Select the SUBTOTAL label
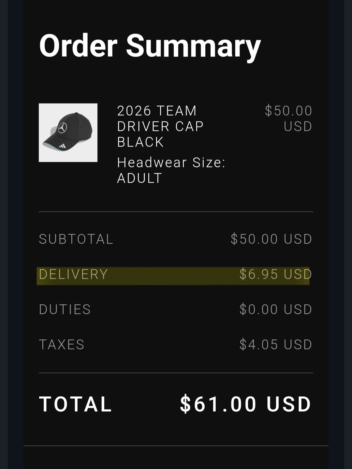The image size is (352, 469). [x=76, y=239]
